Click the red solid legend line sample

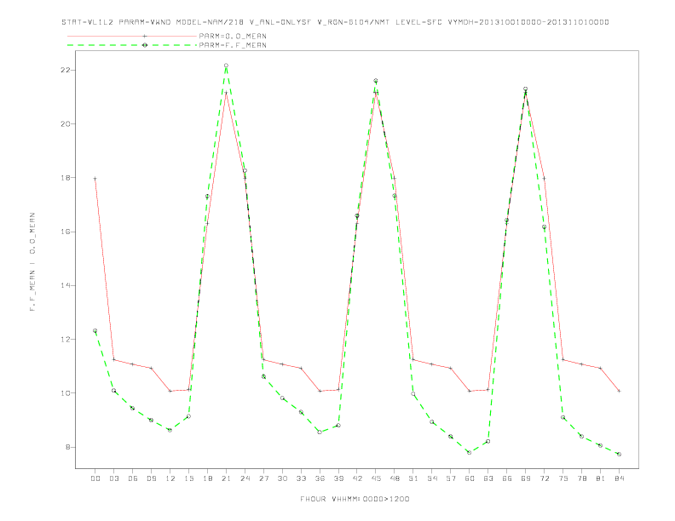pyautogui.click(x=132, y=36)
